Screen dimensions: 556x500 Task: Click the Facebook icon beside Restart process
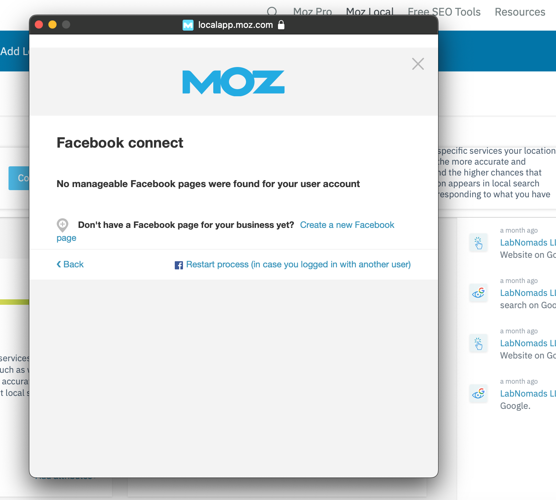point(179,265)
